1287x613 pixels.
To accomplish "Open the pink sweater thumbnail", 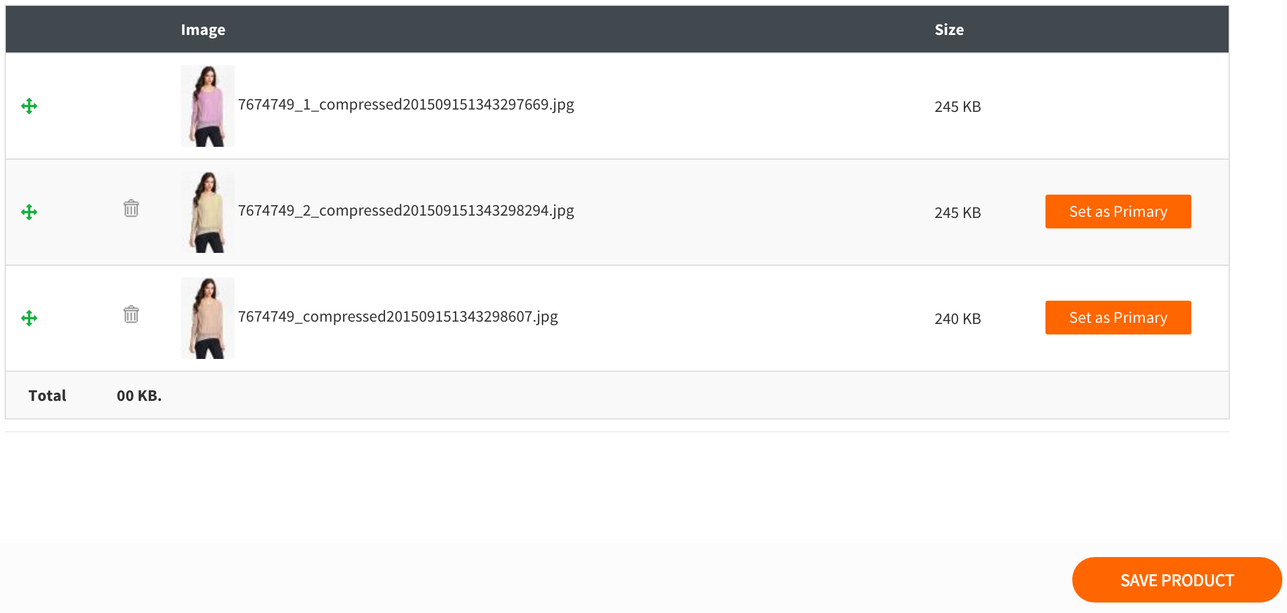I will [207, 106].
